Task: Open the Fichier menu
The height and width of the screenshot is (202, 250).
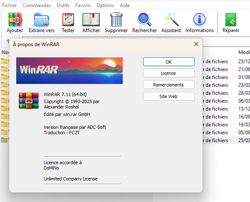Action: tap(9, 5)
